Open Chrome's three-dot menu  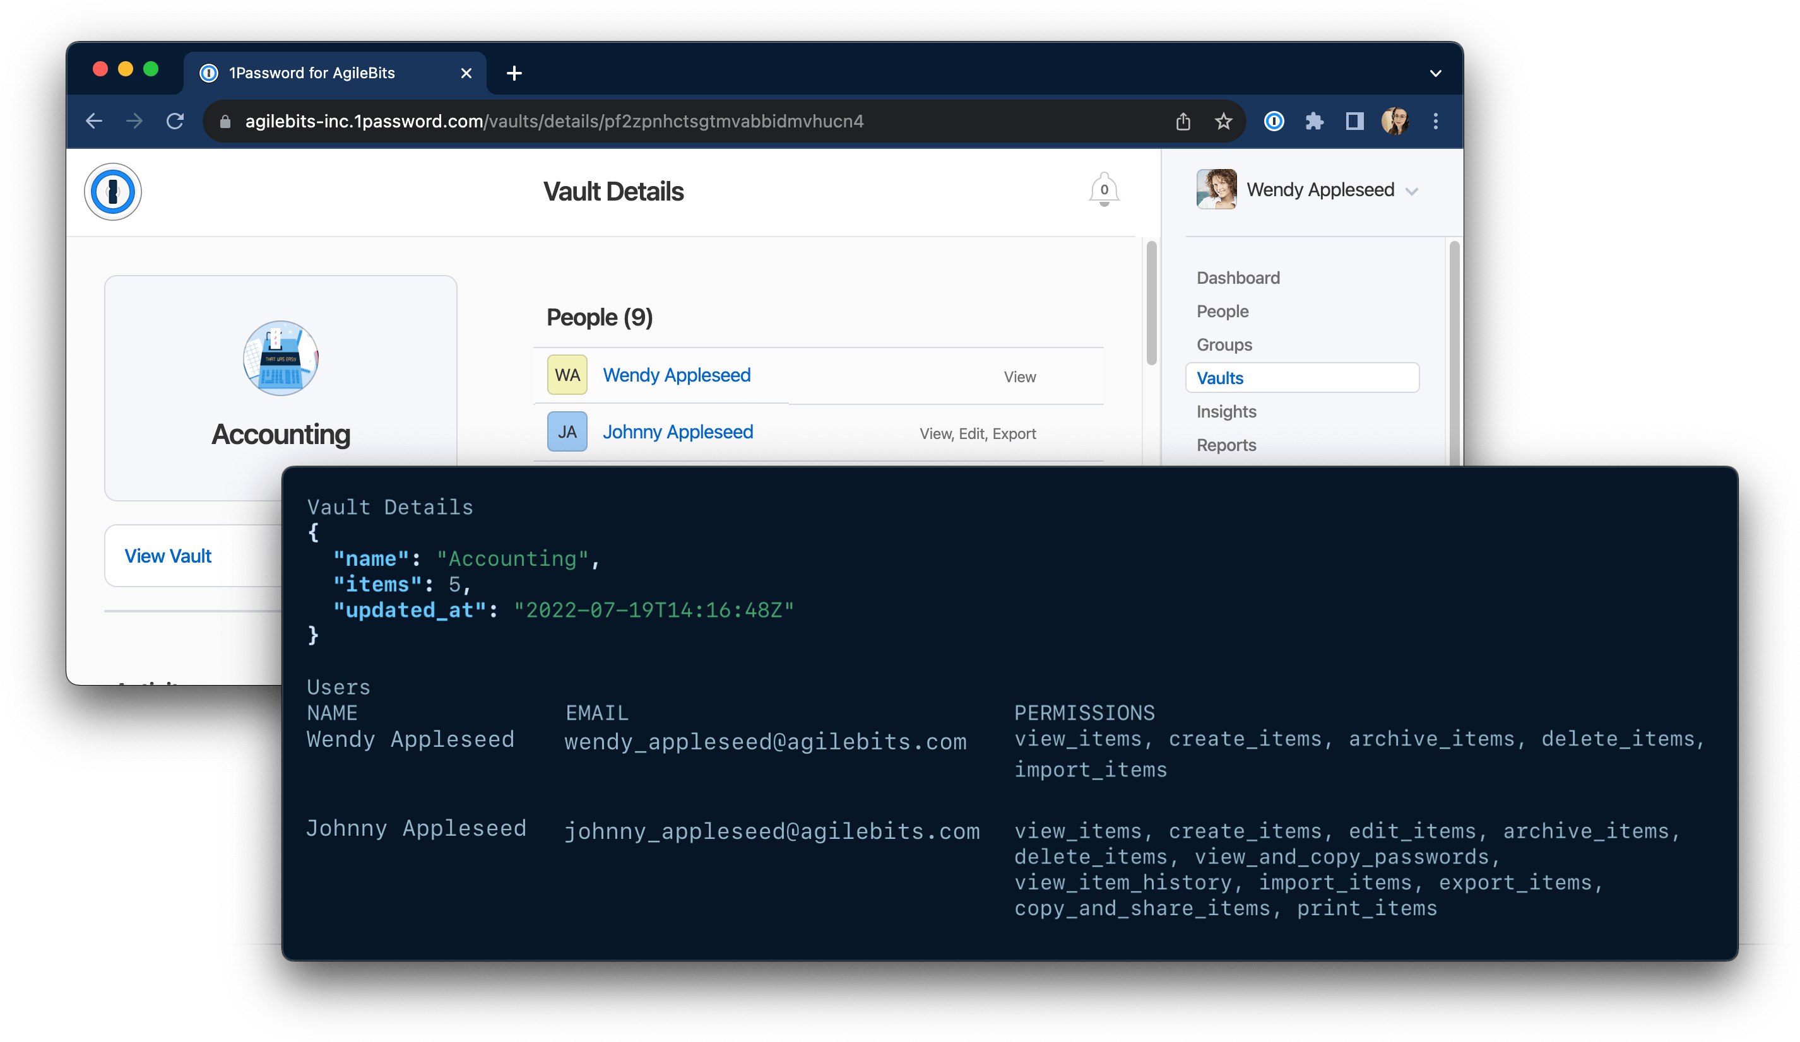[x=1435, y=121]
